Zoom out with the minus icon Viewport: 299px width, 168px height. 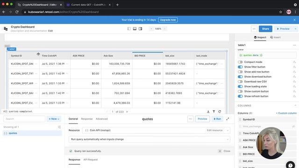point(151,29)
